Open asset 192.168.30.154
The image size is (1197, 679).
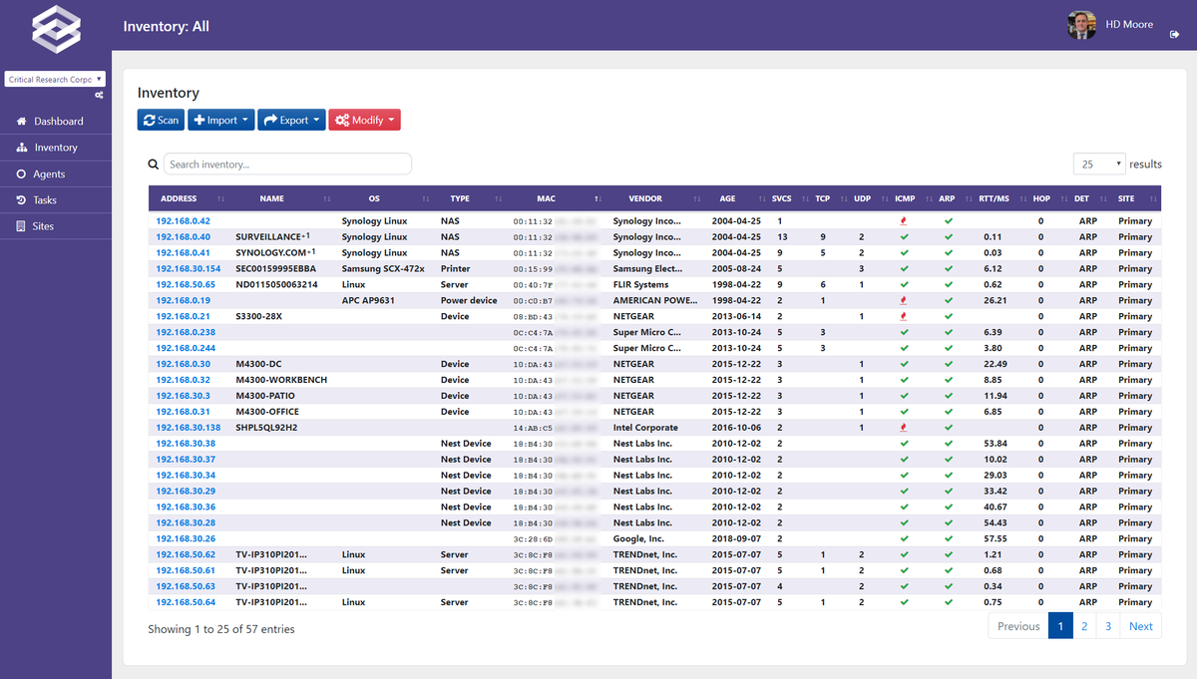(x=189, y=269)
